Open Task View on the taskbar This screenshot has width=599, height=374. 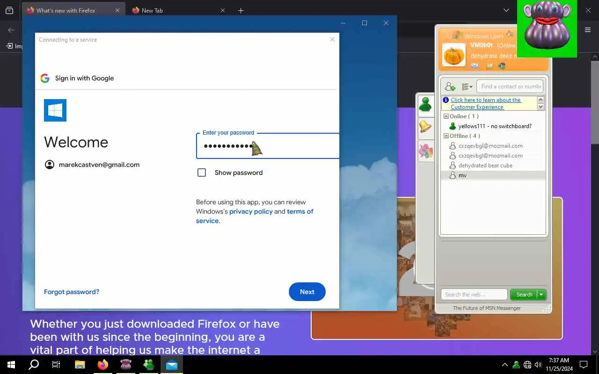(x=56, y=365)
